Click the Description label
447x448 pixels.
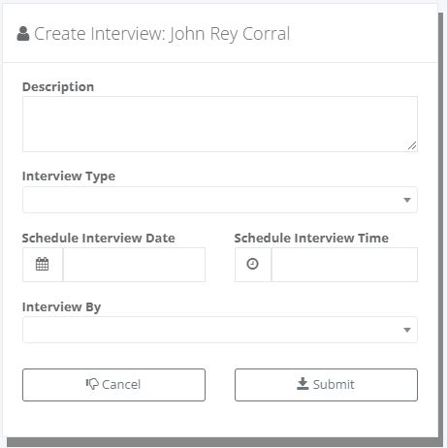click(58, 87)
